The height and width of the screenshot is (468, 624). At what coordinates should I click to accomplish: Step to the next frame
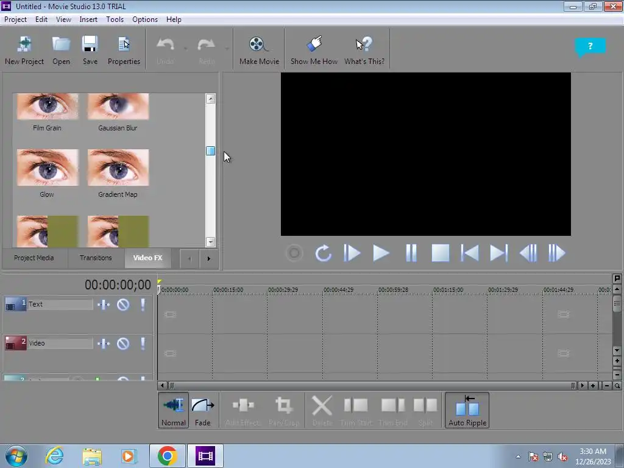click(556, 253)
